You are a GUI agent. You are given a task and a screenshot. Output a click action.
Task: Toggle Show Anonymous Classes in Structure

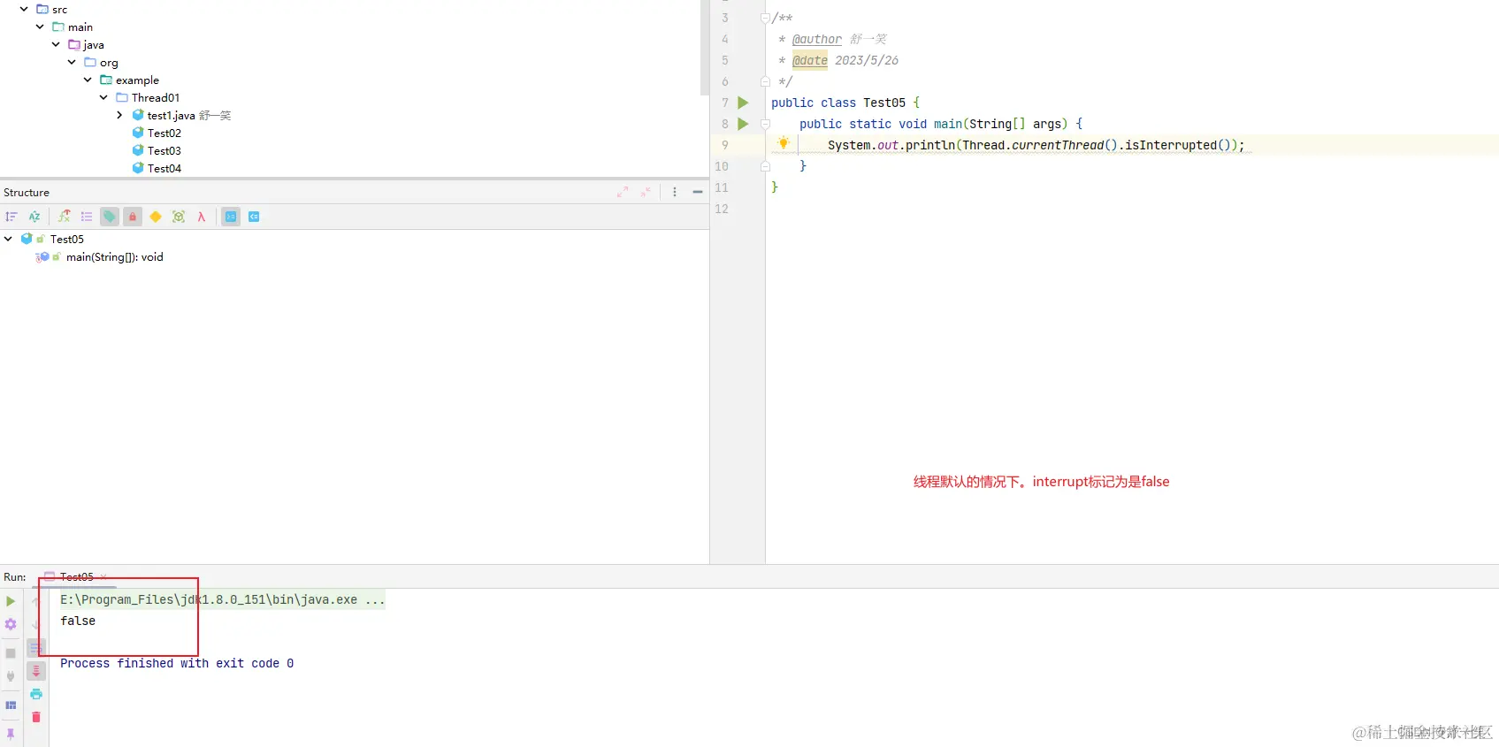tap(179, 217)
